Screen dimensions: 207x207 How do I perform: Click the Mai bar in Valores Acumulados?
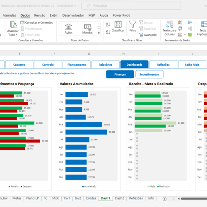[84, 125]
